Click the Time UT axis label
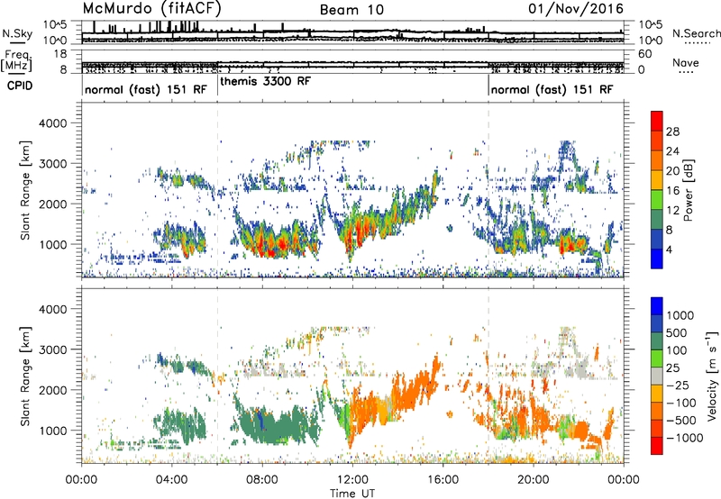Screen dimensions: 721x499 pyautogui.click(x=352, y=494)
